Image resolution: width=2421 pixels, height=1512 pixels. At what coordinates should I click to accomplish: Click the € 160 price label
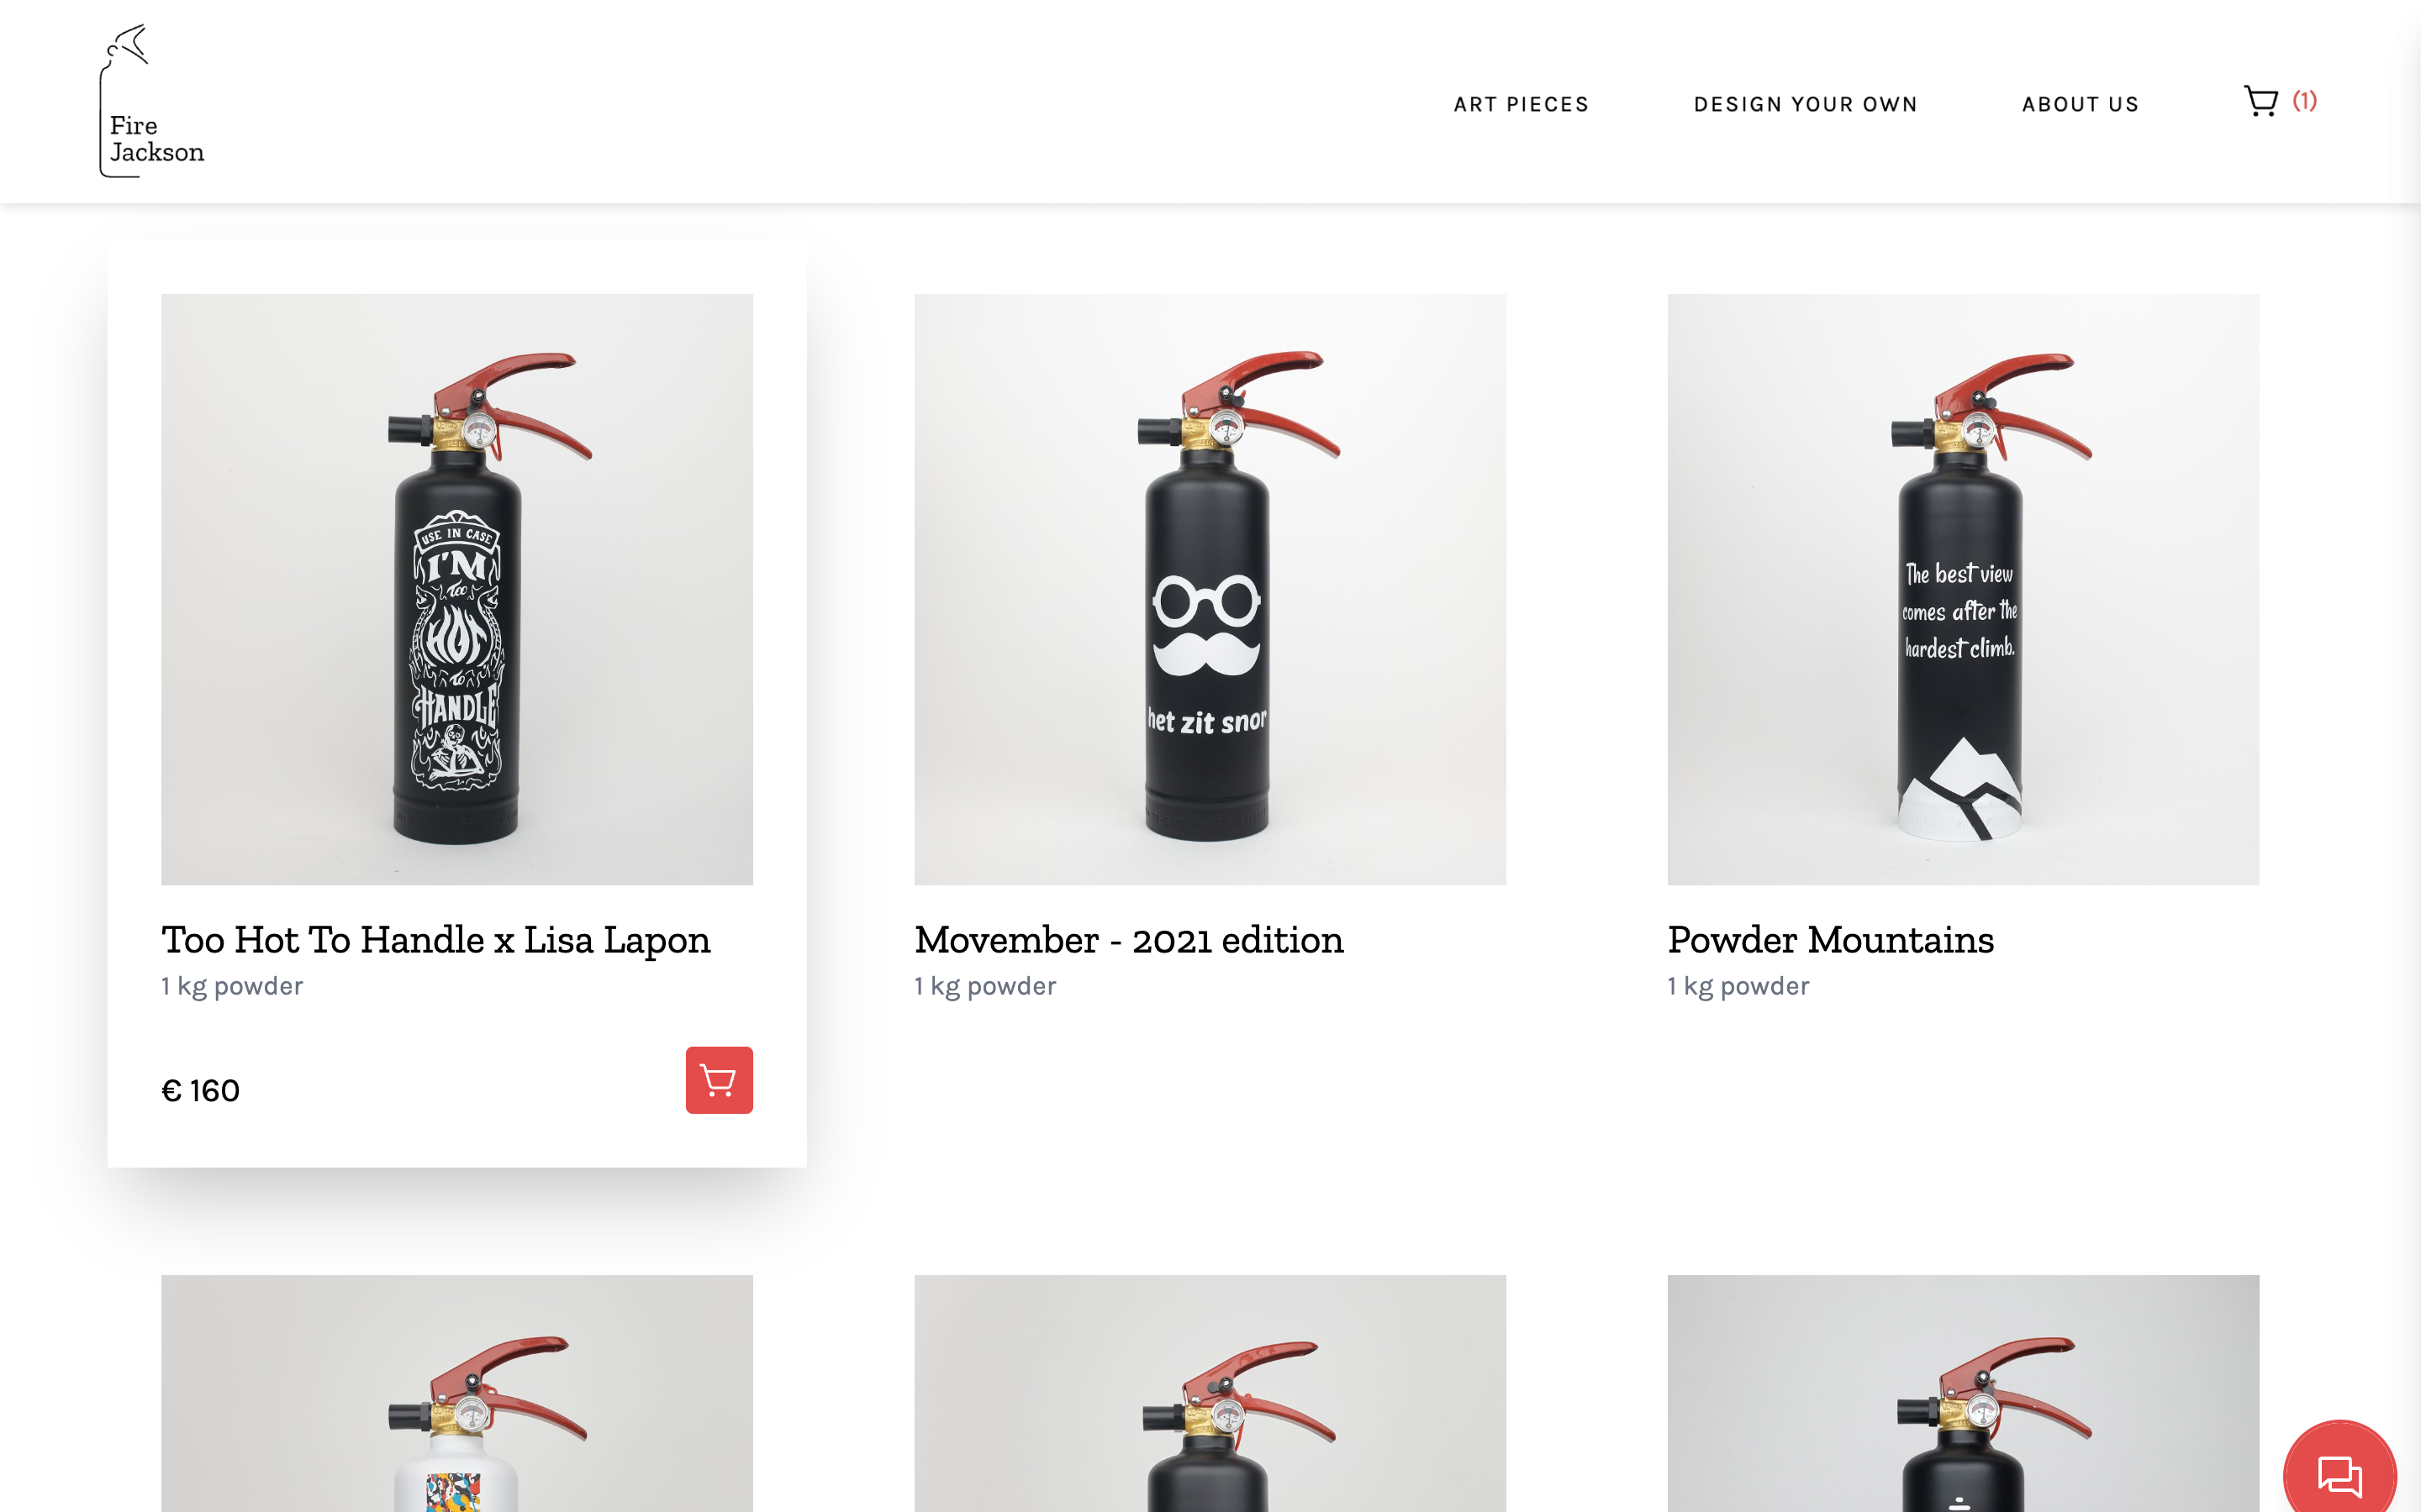click(x=200, y=1090)
